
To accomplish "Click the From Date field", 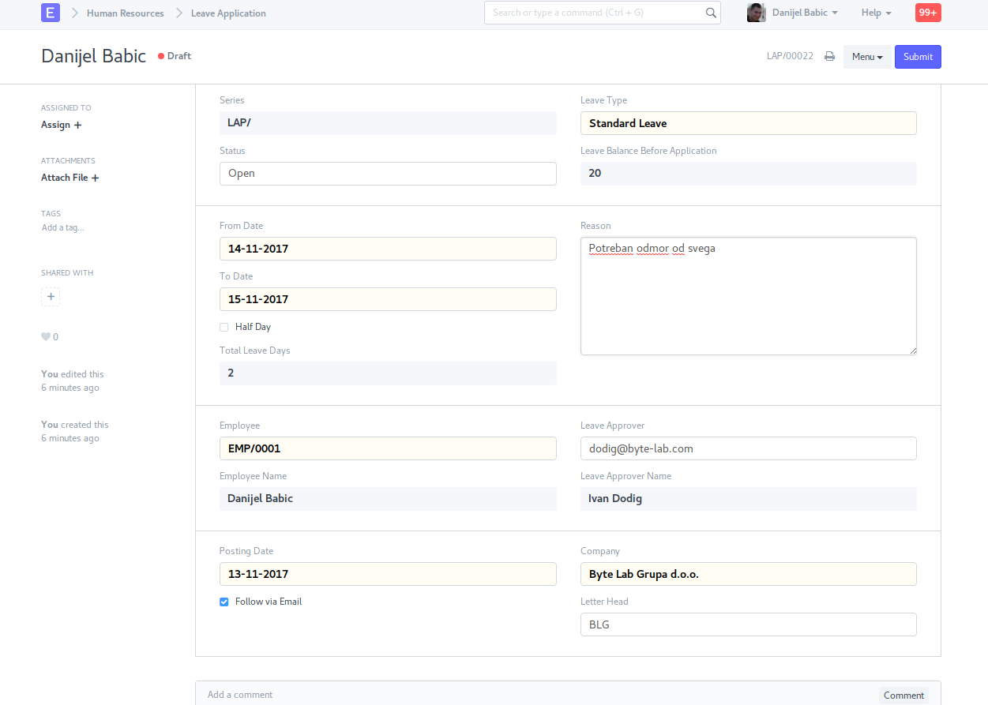I will click(388, 249).
